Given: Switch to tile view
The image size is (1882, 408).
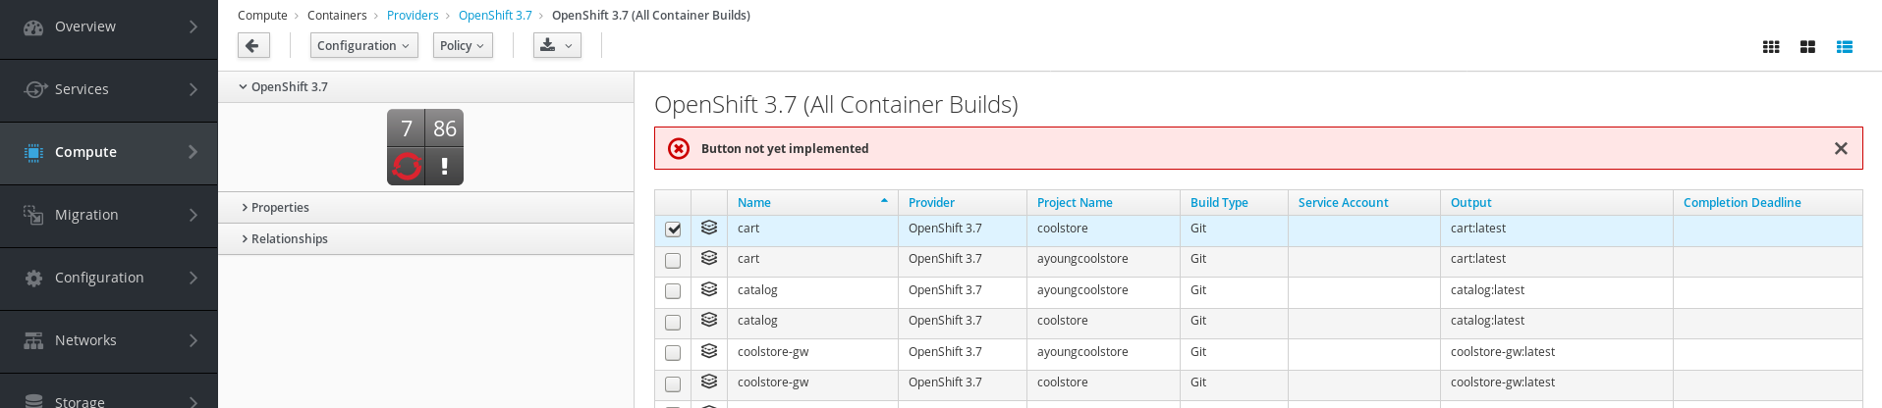Looking at the screenshot, I should pos(1807,47).
